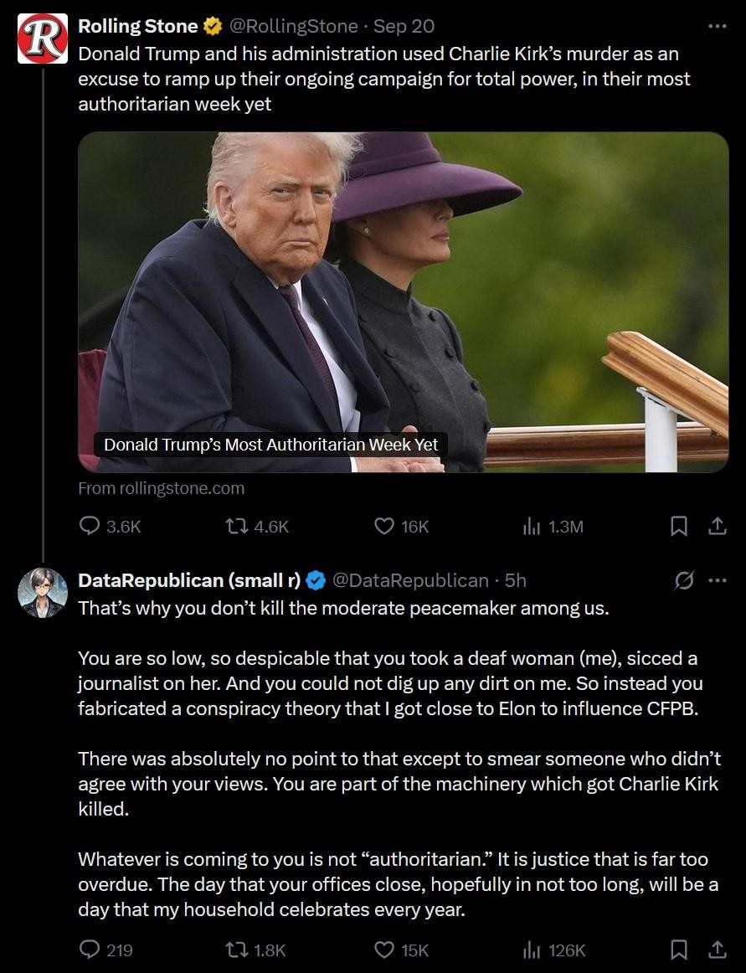Open Rolling Stone profile avatar
The height and width of the screenshot is (973, 746).
point(42,39)
